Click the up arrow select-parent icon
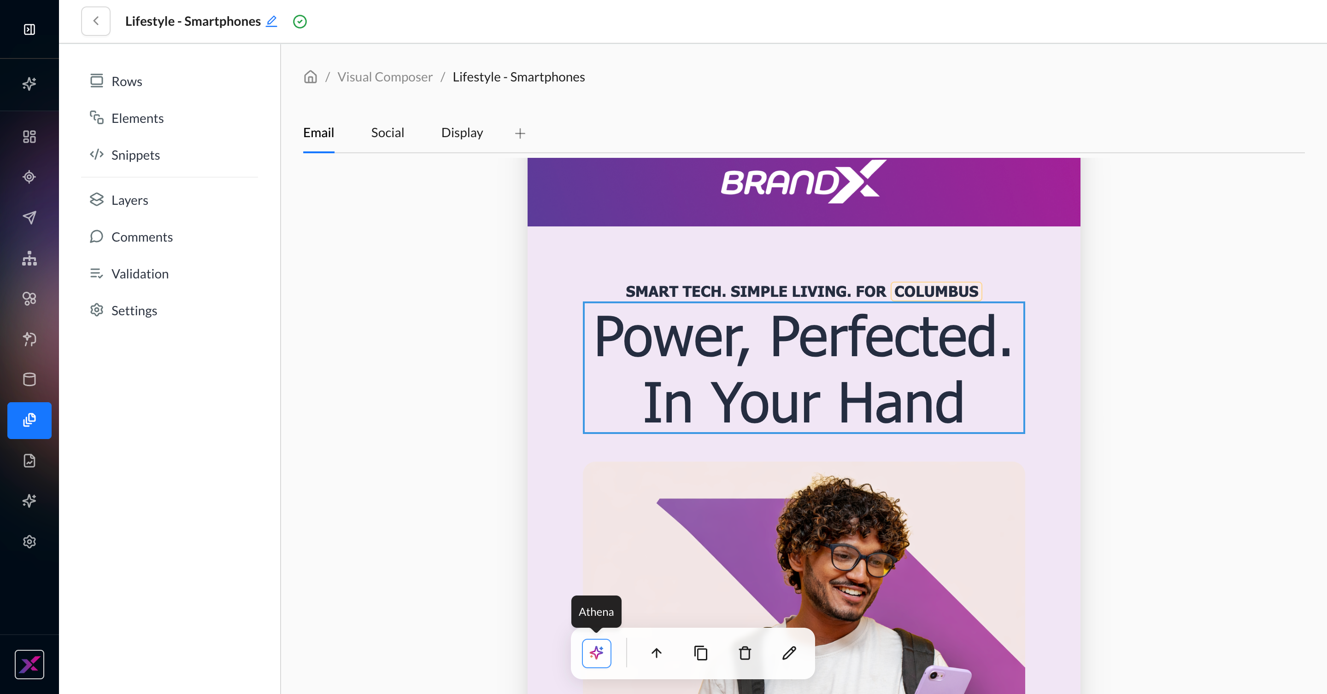1327x694 pixels. coord(656,654)
